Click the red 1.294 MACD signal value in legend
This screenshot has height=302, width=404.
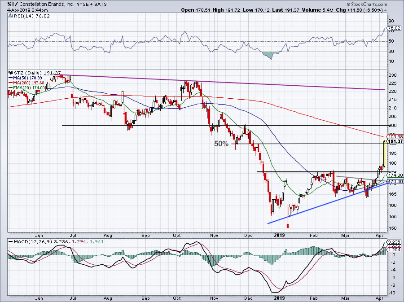pos(79,242)
